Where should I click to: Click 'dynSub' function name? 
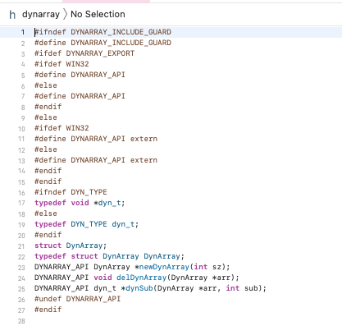(139, 288)
